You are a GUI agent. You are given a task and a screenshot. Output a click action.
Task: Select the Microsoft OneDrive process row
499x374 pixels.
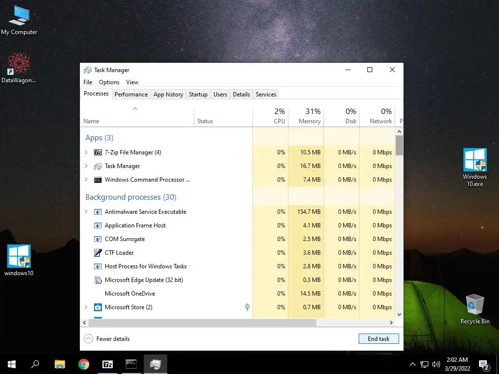tap(237, 294)
